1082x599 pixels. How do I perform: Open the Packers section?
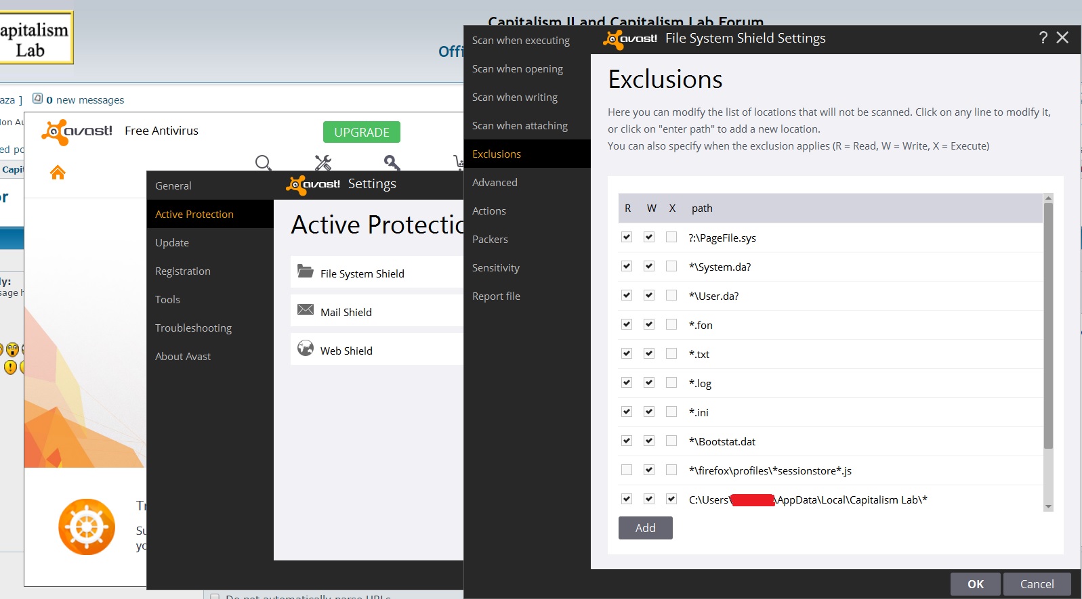527,239
